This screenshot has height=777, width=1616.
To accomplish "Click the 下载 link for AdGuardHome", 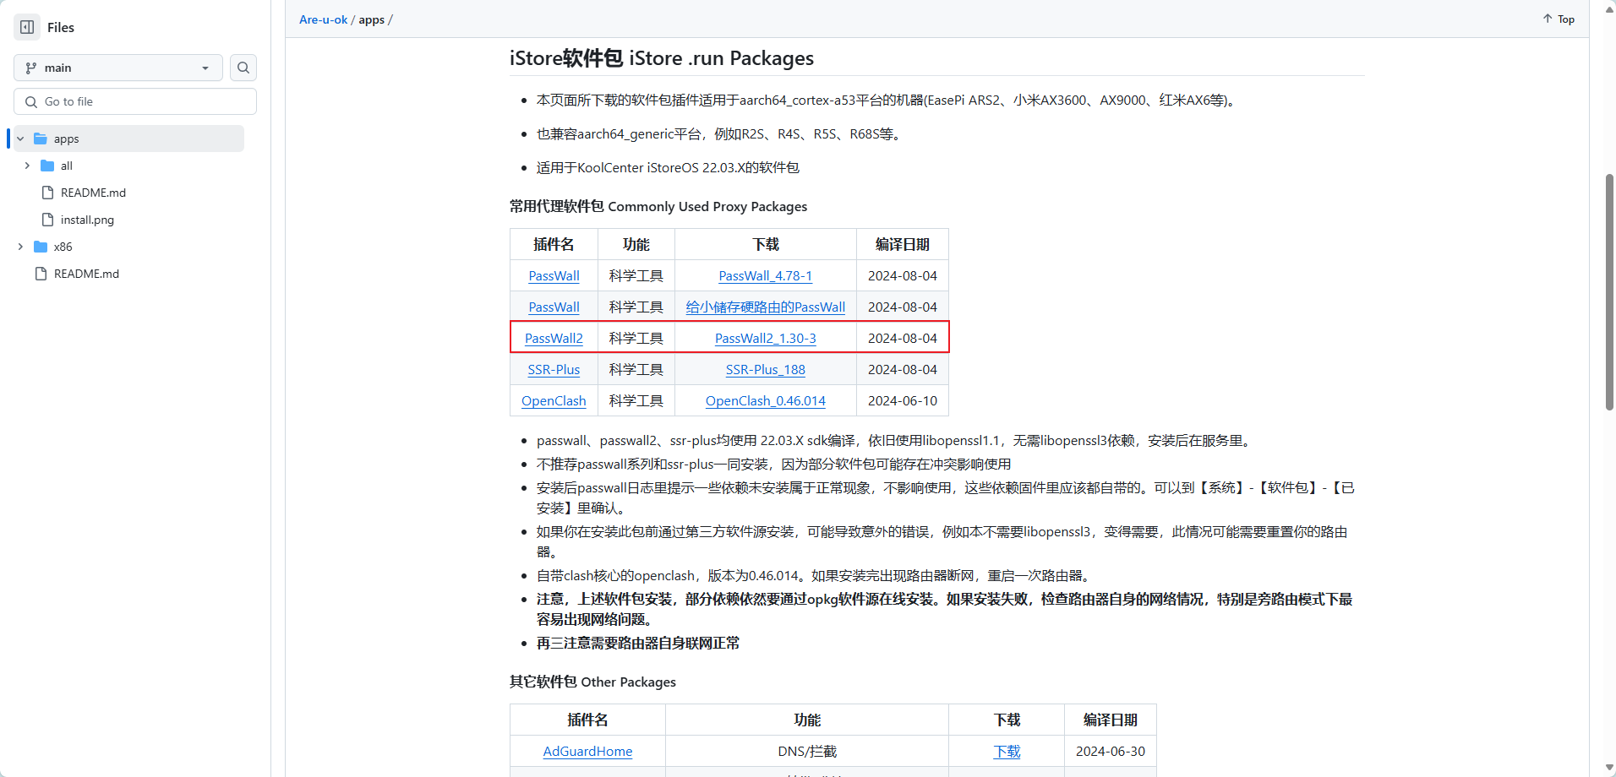I will pyautogui.click(x=1006, y=751).
